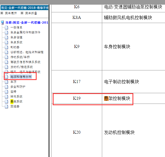Image resolution: width=165 pixels, height=157 pixels.
Task: Click the page icon beside 车身修理
Action: coord(7,37)
